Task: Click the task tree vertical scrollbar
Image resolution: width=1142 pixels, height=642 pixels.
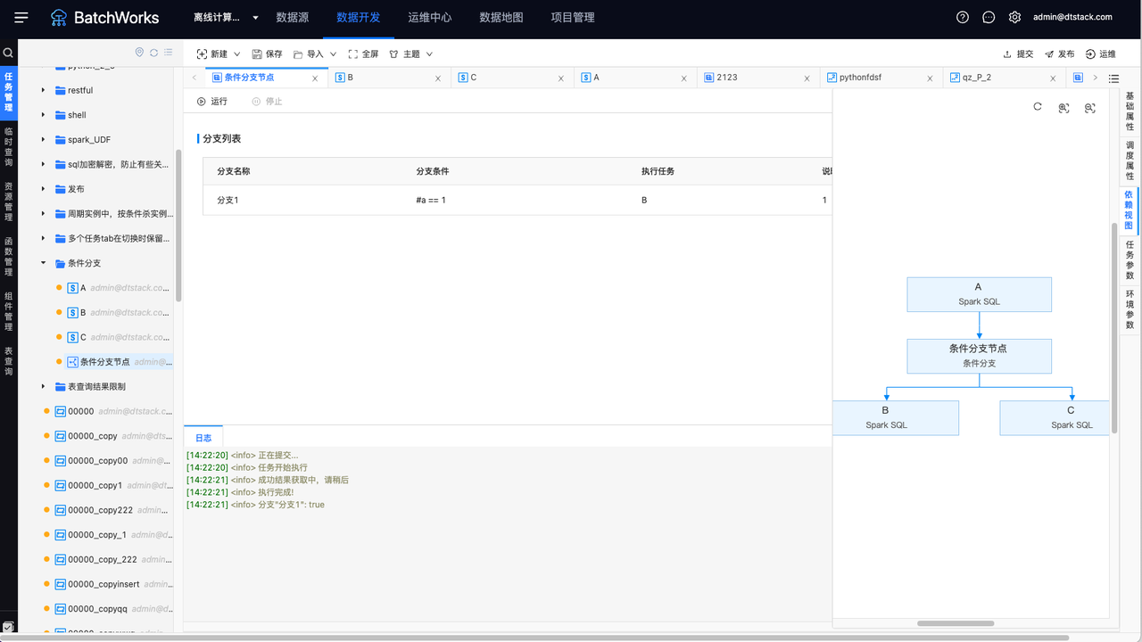Action: (178, 226)
